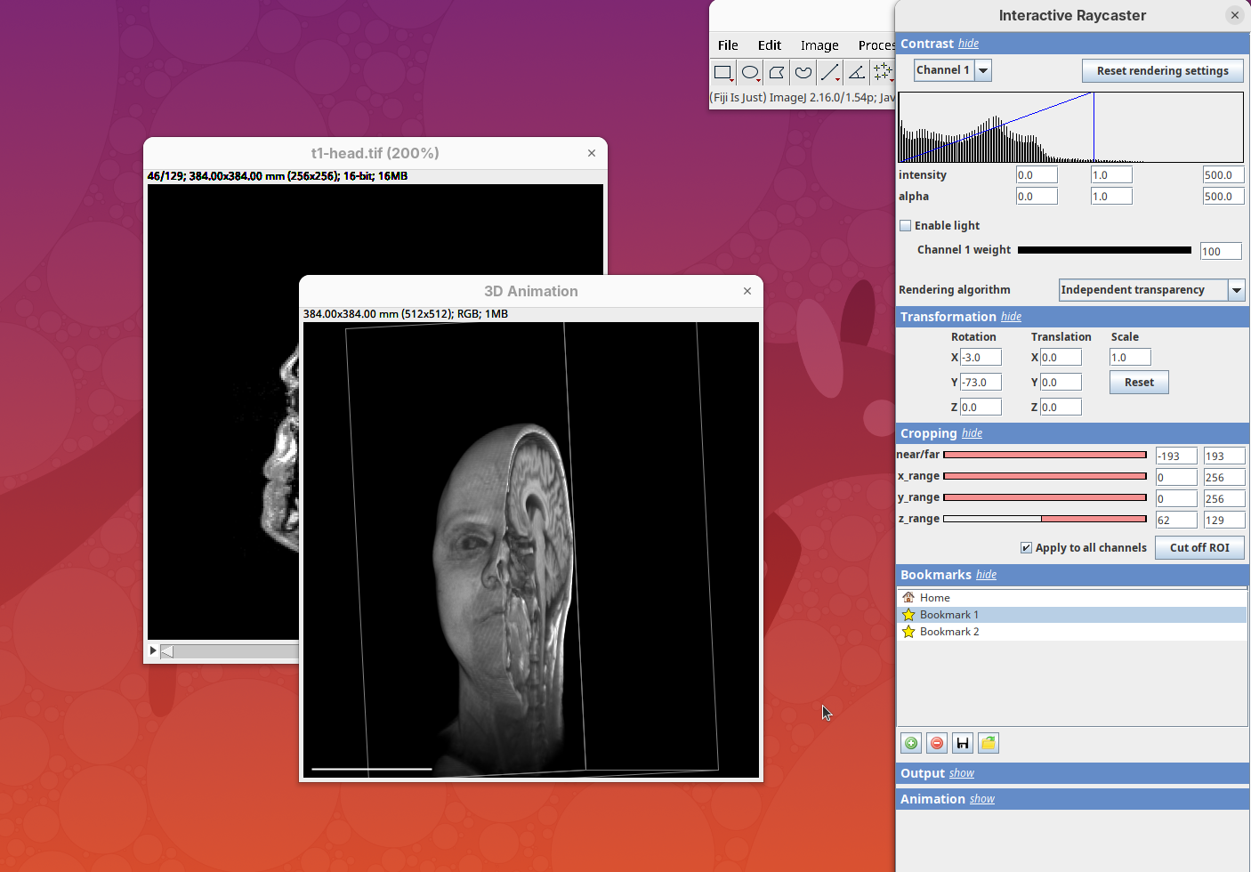This screenshot has width=1251, height=872.
Task: Click the green add bookmark button
Action: pyautogui.click(x=911, y=743)
